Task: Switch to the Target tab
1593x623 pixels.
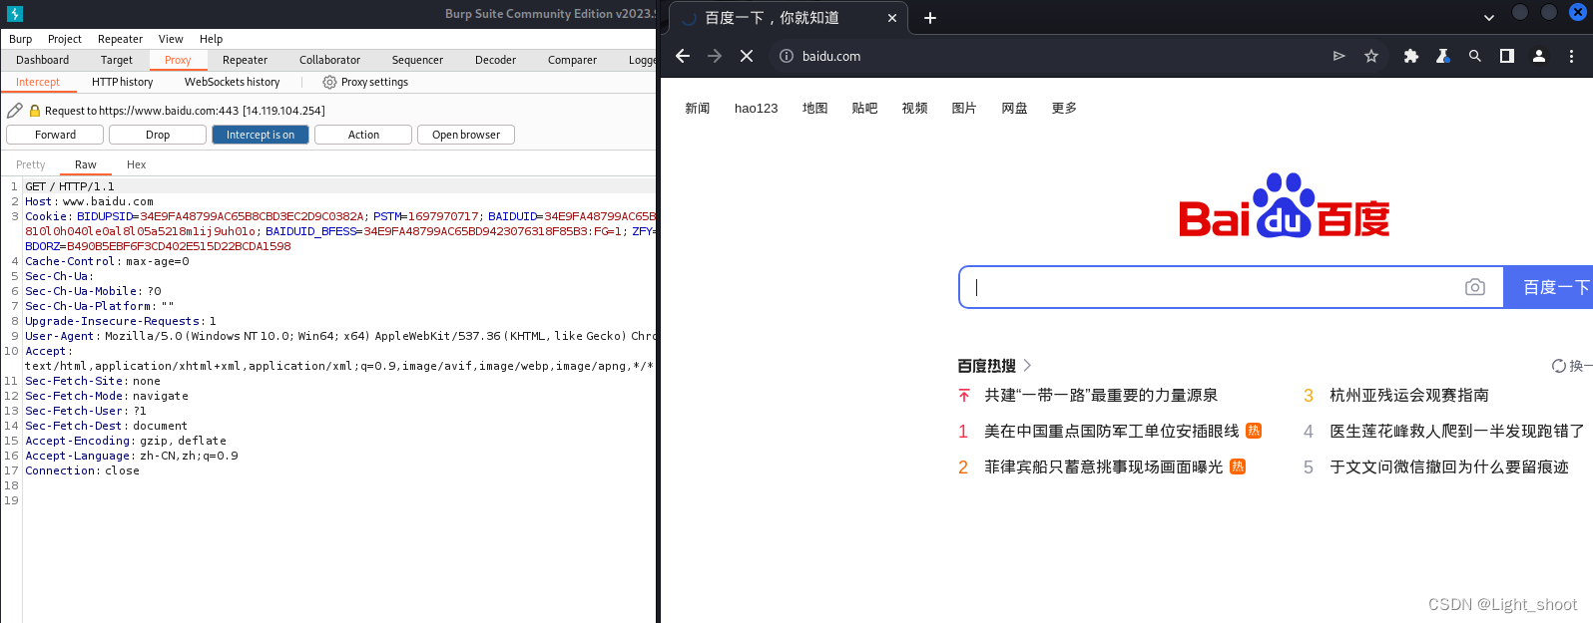Action: pyautogui.click(x=117, y=60)
